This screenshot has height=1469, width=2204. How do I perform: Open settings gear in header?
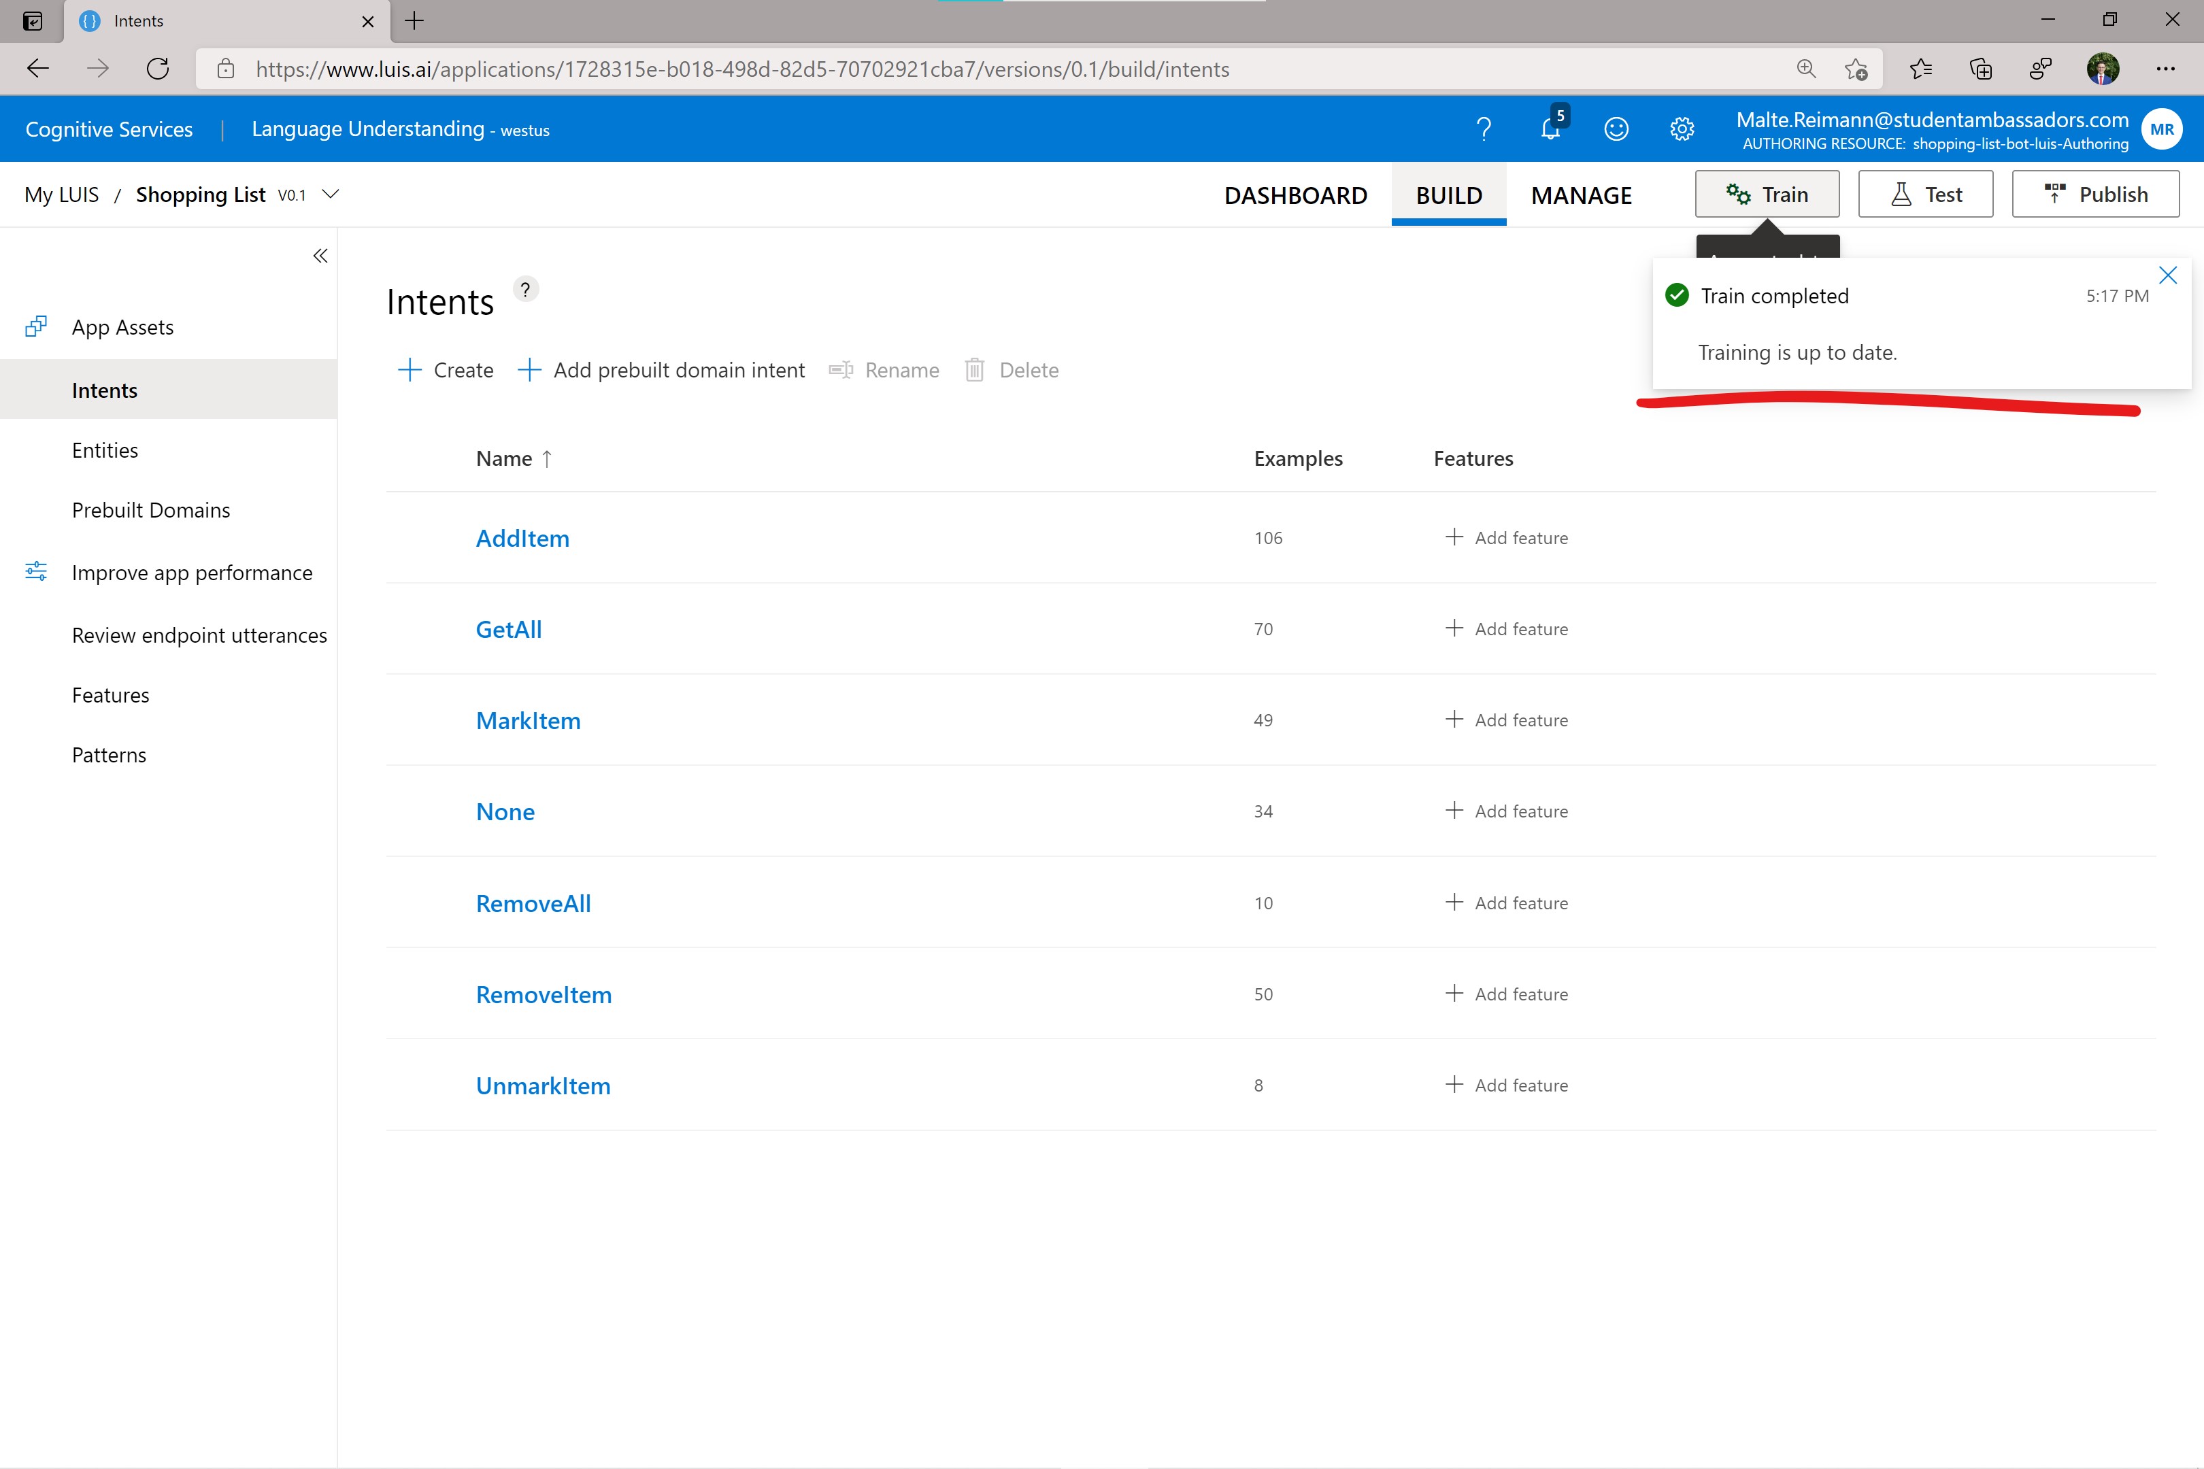tap(1682, 129)
